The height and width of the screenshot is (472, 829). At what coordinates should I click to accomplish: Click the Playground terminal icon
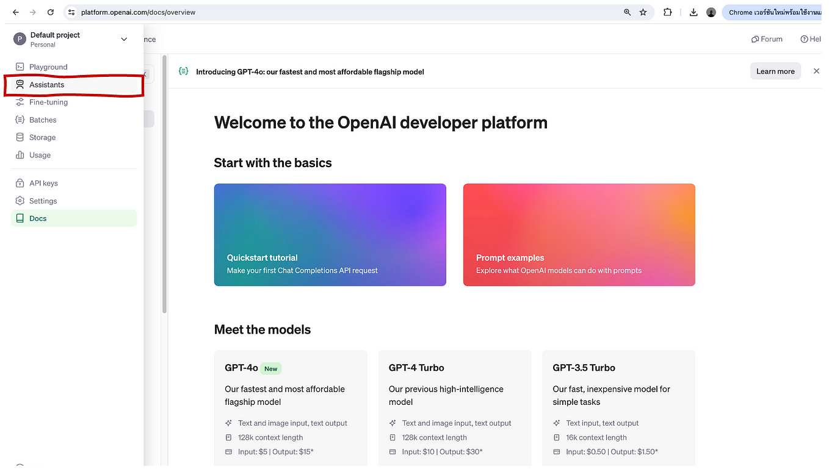coord(20,67)
